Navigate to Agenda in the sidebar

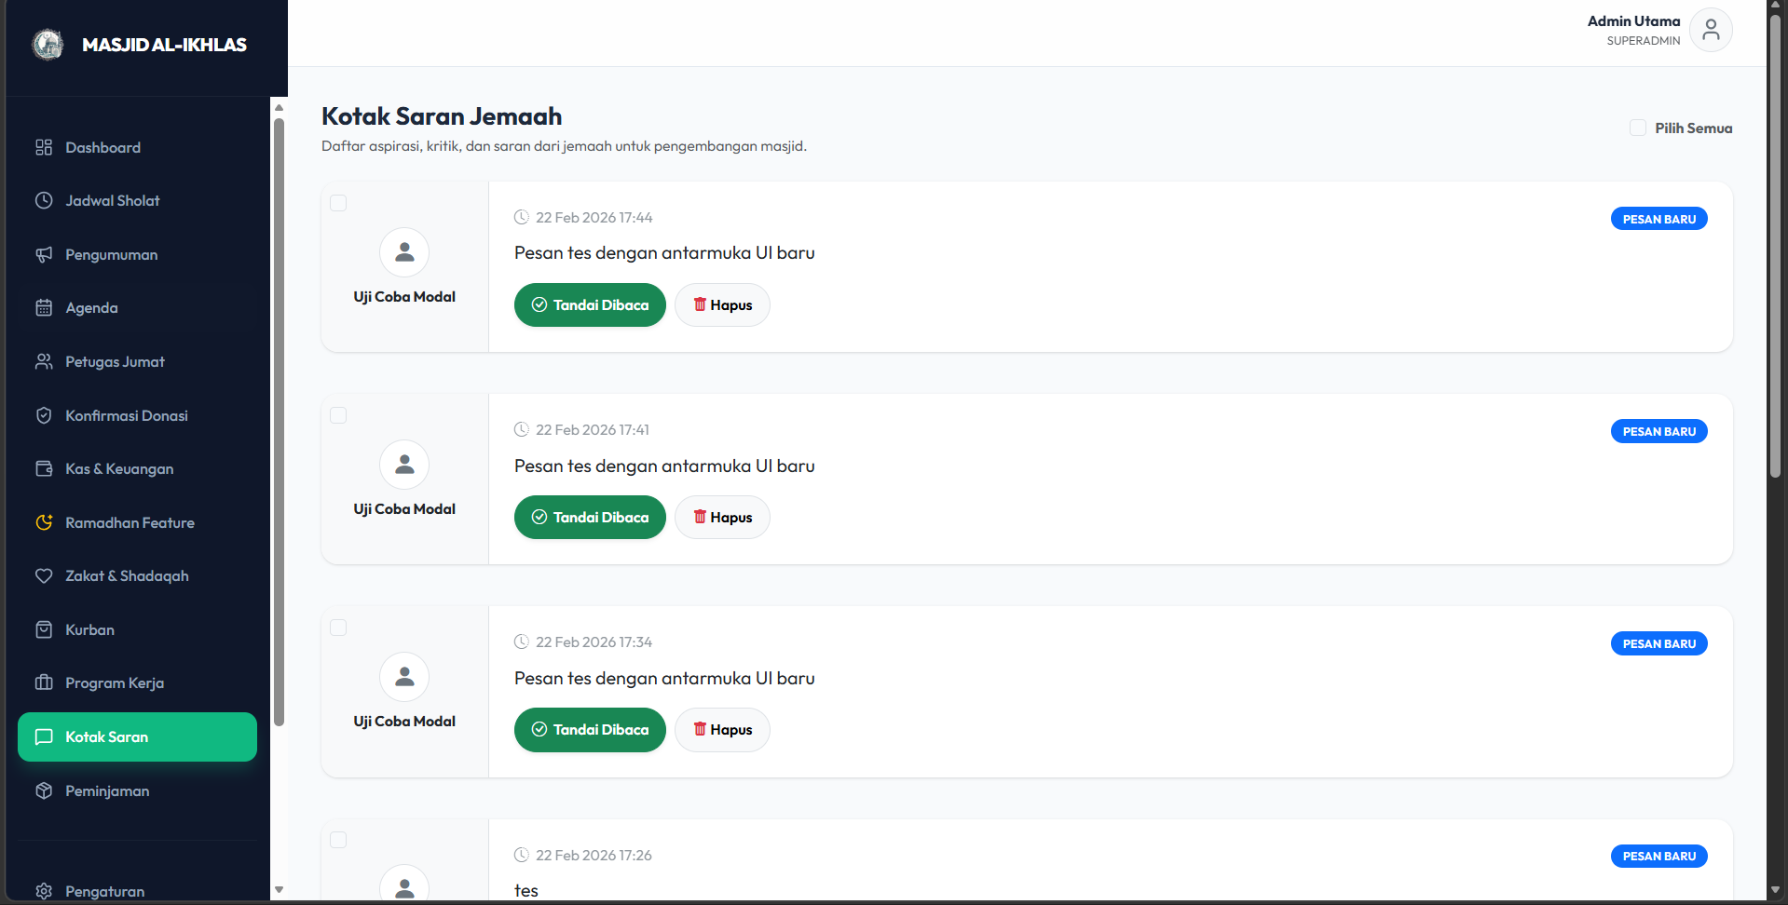tap(137, 307)
